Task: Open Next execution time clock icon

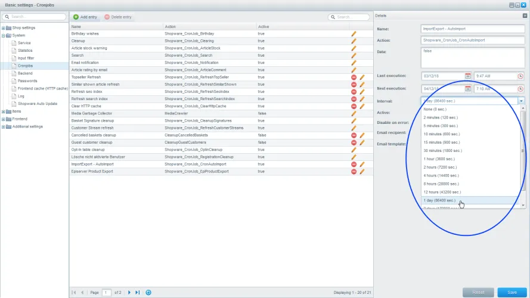Action: point(520,89)
